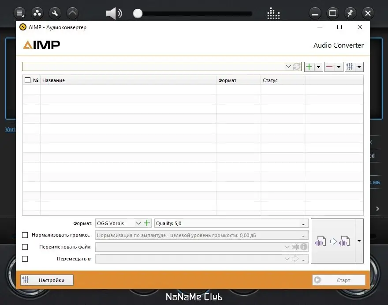Click the refresh preset icon
The height and width of the screenshot is (305, 388).
297,66
